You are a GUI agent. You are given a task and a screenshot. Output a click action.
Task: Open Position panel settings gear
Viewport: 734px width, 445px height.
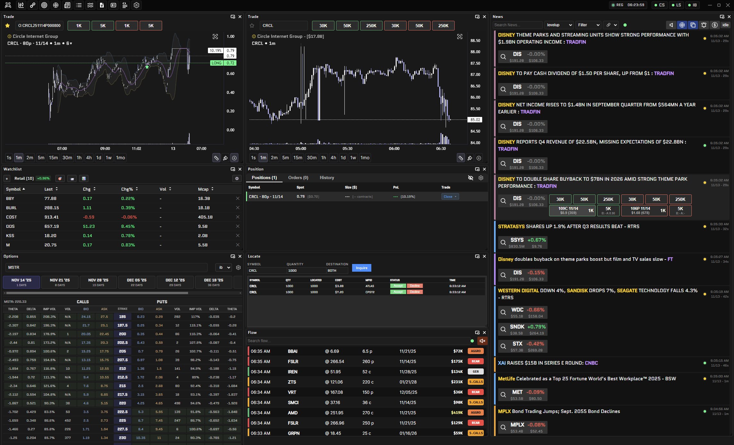coord(481,178)
